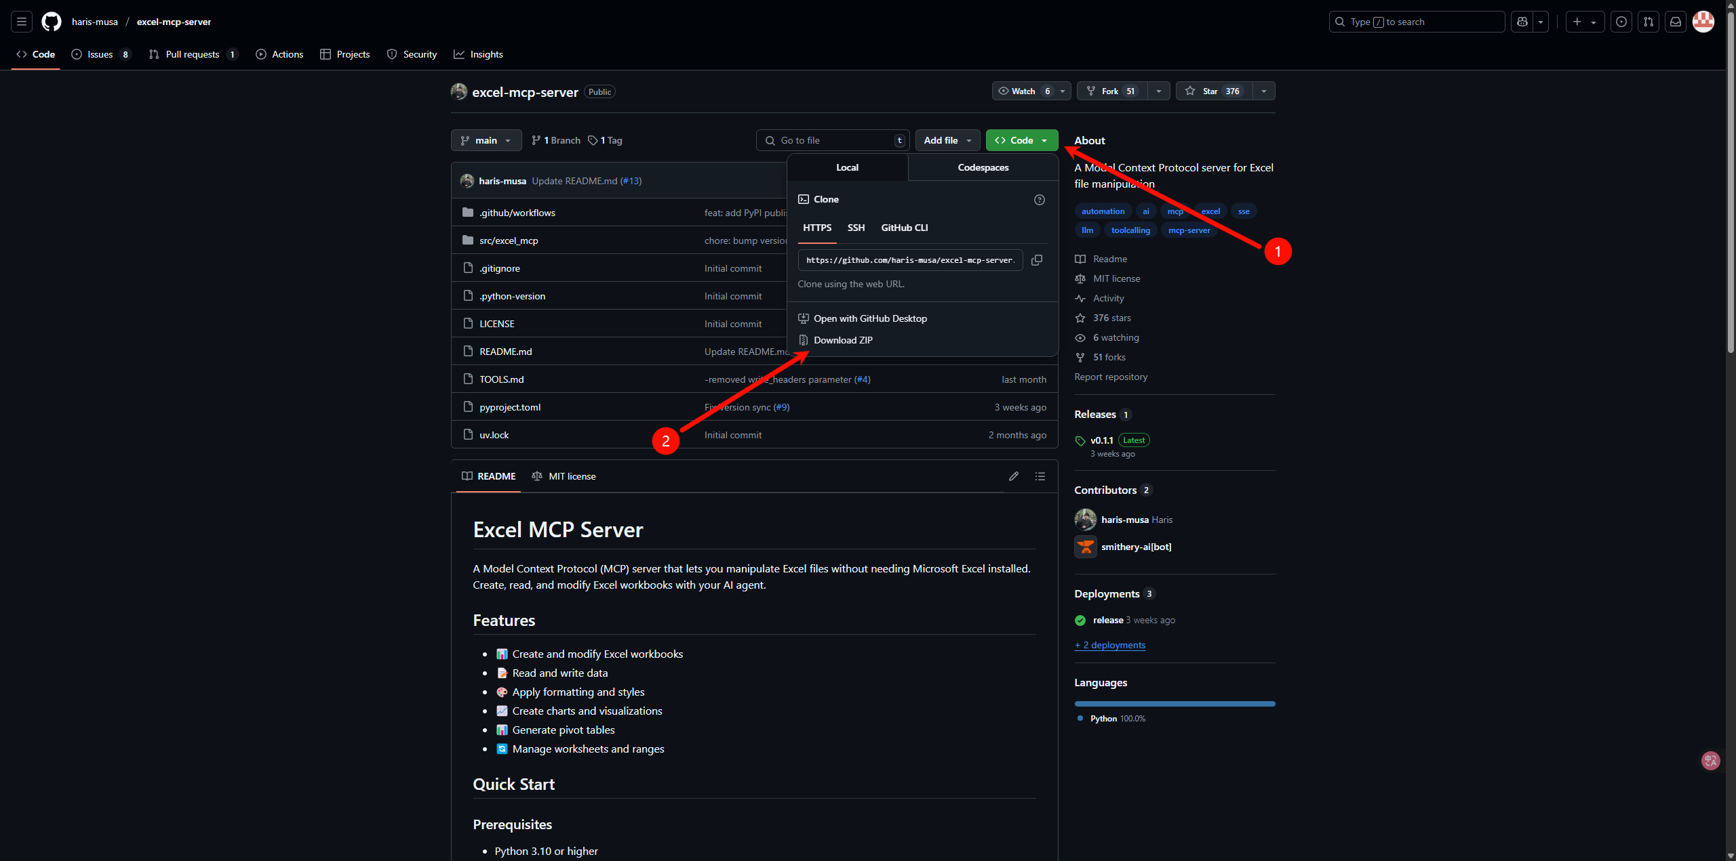Viewport: 1736px width, 861px height.
Task: Open the issues icon in header
Action: 1621,22
